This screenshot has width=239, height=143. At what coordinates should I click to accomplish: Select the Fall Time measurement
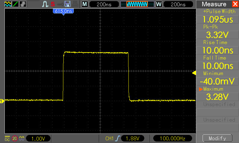(x=215, y=58)
